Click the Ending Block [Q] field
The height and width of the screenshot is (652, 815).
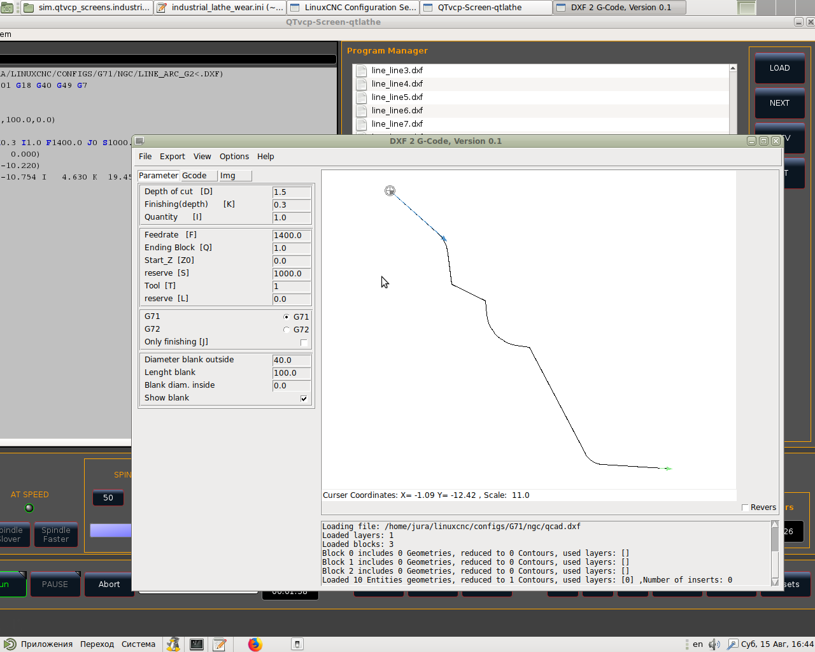tap(292, 248)
